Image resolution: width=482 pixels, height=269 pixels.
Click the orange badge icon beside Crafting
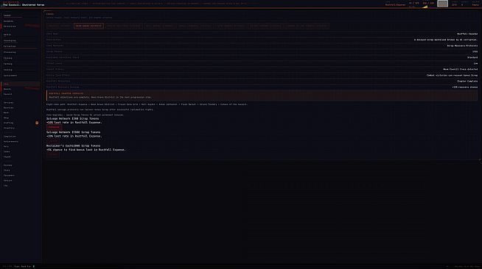[x=37, y=123]
